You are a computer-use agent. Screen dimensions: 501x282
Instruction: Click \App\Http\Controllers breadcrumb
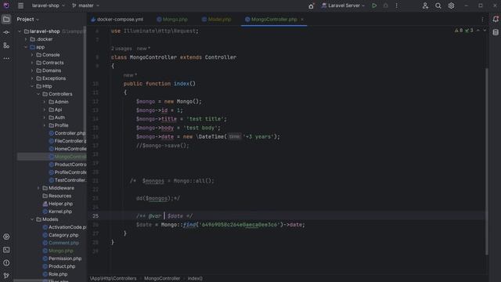(113, 279)
